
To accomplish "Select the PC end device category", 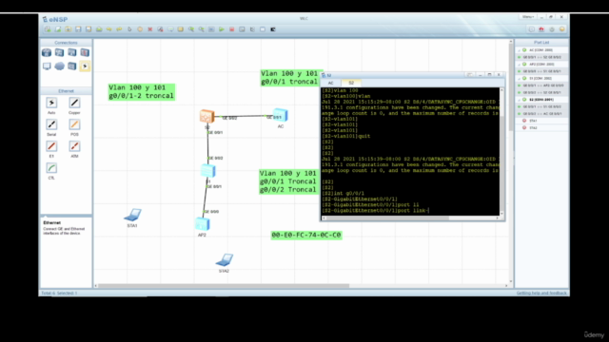I will pos(47,66).
